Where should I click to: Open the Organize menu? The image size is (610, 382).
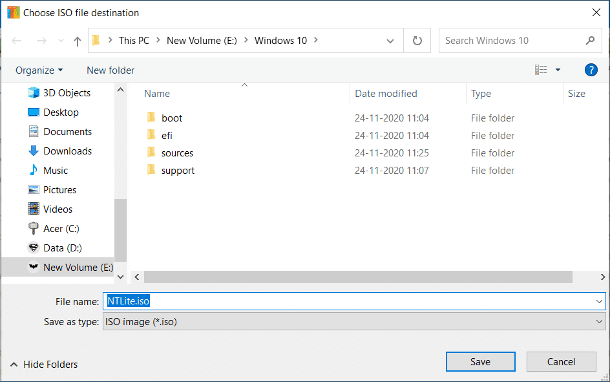[x=39, y=70]
